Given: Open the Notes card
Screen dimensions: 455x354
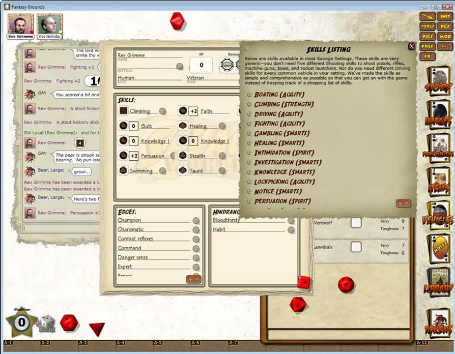Looking at the screenshot, I should [x=439, y=249].
